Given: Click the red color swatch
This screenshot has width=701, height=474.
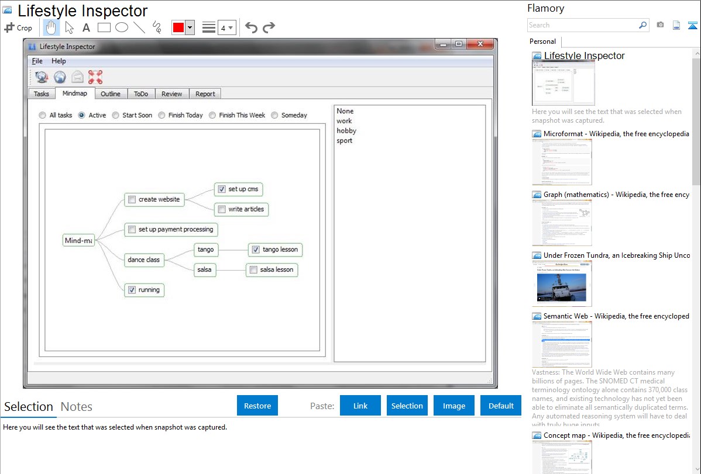Looking at the screenshot, I should coord(178,27).
